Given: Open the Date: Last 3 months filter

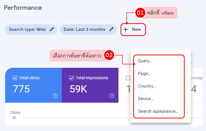Looking at the screenshot, I should tap(84, 29).
